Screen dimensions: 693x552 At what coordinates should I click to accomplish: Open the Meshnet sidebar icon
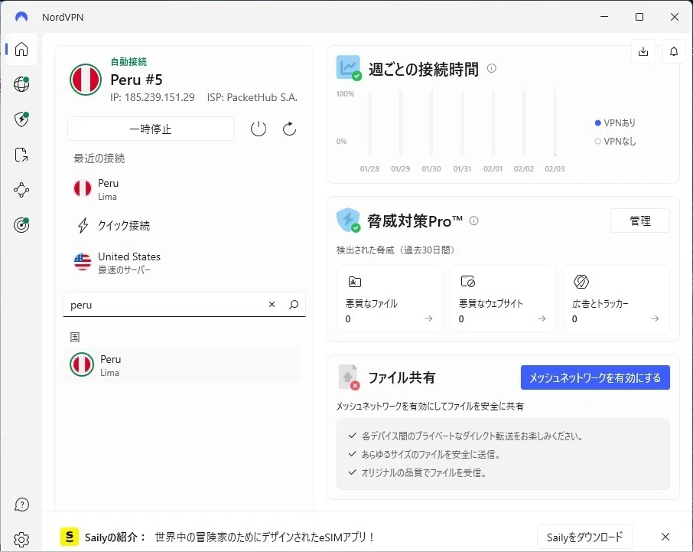(x=21, y=190)
